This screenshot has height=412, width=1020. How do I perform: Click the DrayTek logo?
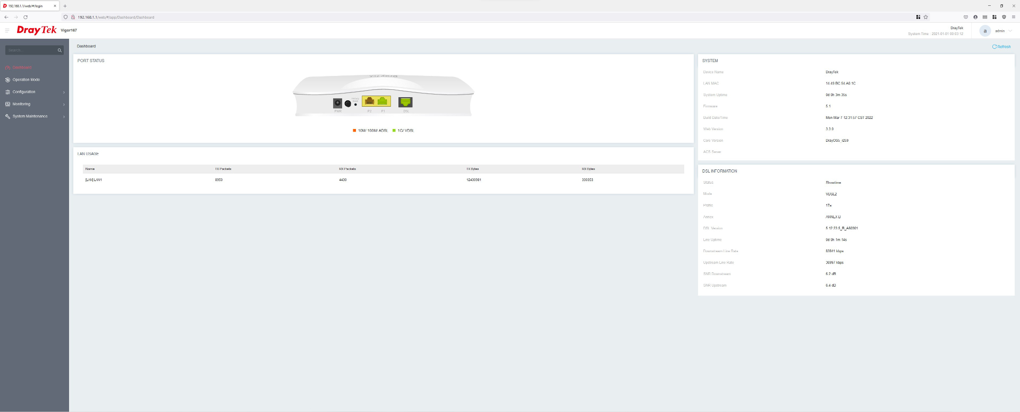[x=36, y=30]
